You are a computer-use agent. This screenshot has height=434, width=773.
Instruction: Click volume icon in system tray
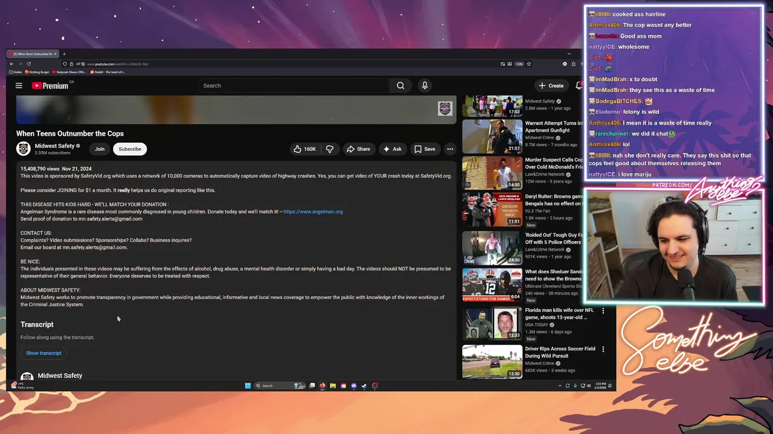pos(589,386)
